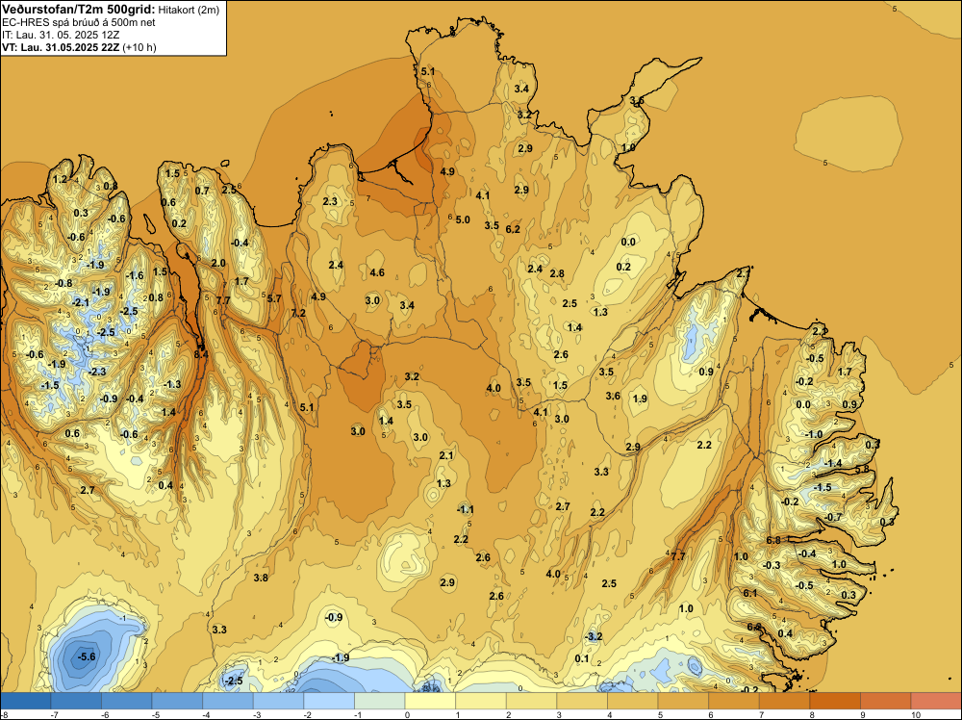The height and width of the screenshot is (720, 962).
Task: Click the 8.4 temperature value on map
Action: pyautogui.click(x=201, y=354)
